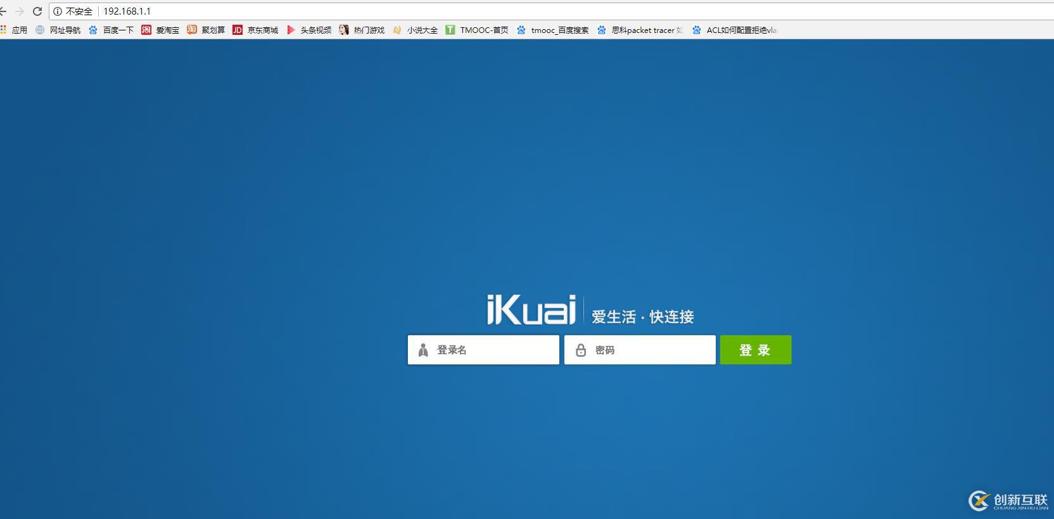Reload the page with the refresh icon

point(37,11)
